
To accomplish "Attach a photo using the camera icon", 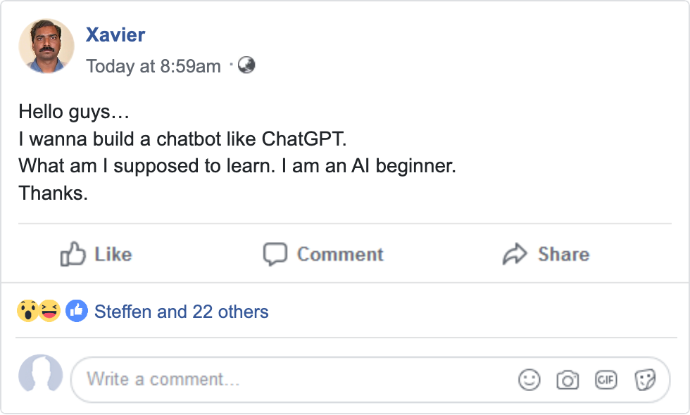I will pos(567,380).
